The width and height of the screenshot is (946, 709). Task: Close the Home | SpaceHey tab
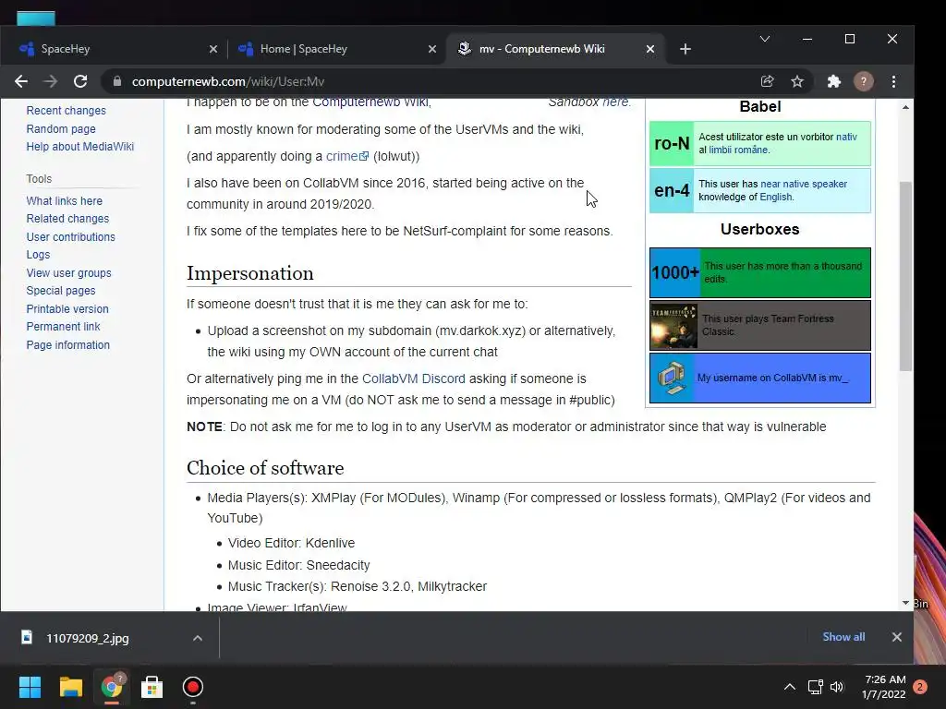click(x=432, y=49)
